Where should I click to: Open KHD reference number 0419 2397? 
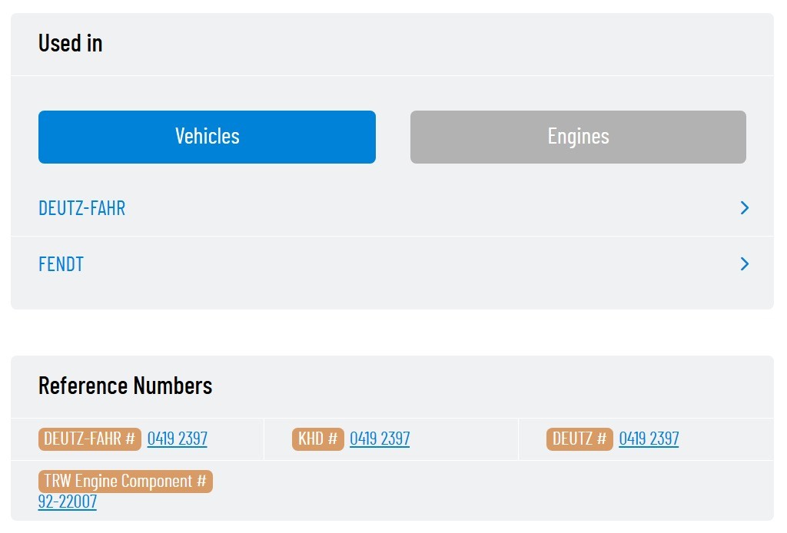(380, 439)
